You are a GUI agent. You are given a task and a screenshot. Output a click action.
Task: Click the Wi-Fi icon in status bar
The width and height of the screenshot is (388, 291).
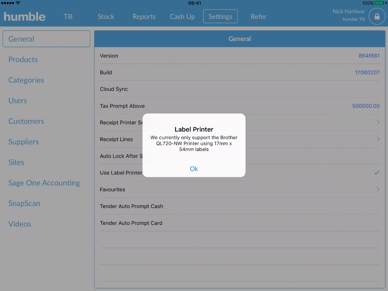coord(18,3)
